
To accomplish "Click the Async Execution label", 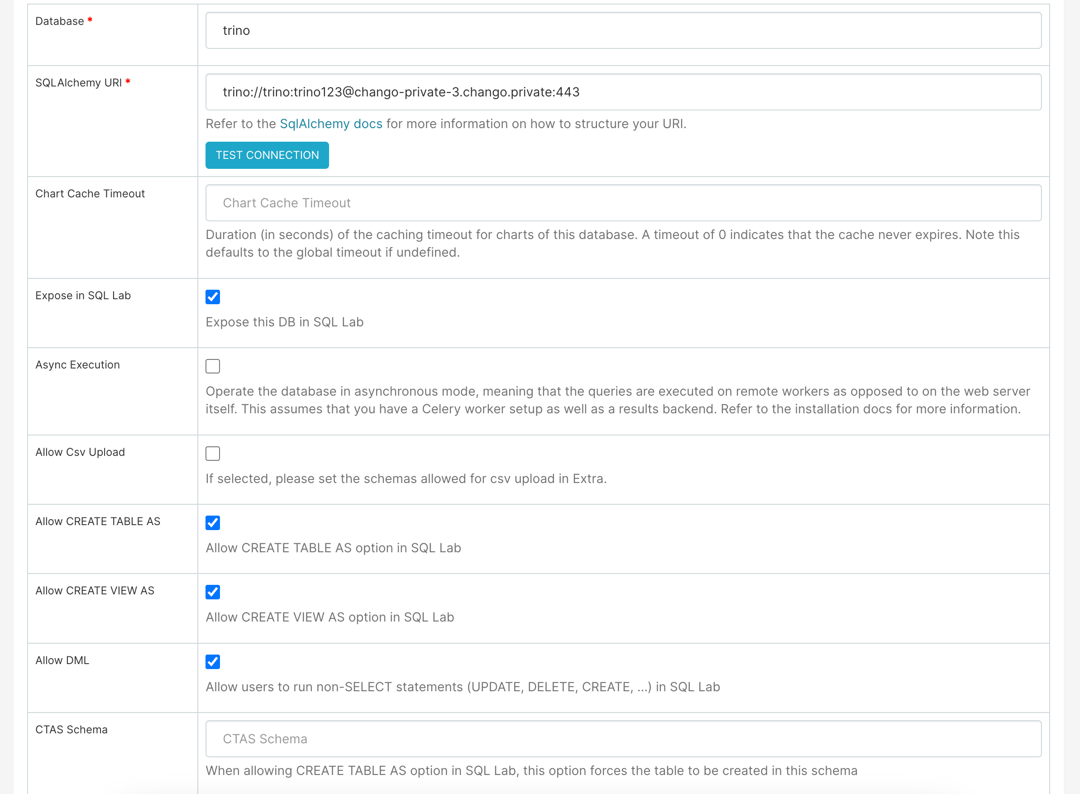I will click(x=77, y=364).
